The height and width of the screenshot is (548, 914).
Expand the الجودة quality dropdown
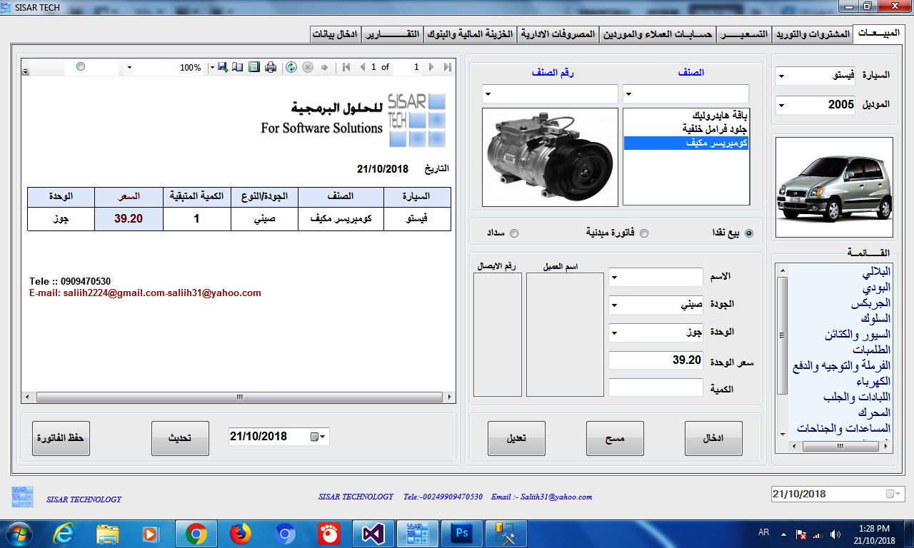(x=615, y=305)
